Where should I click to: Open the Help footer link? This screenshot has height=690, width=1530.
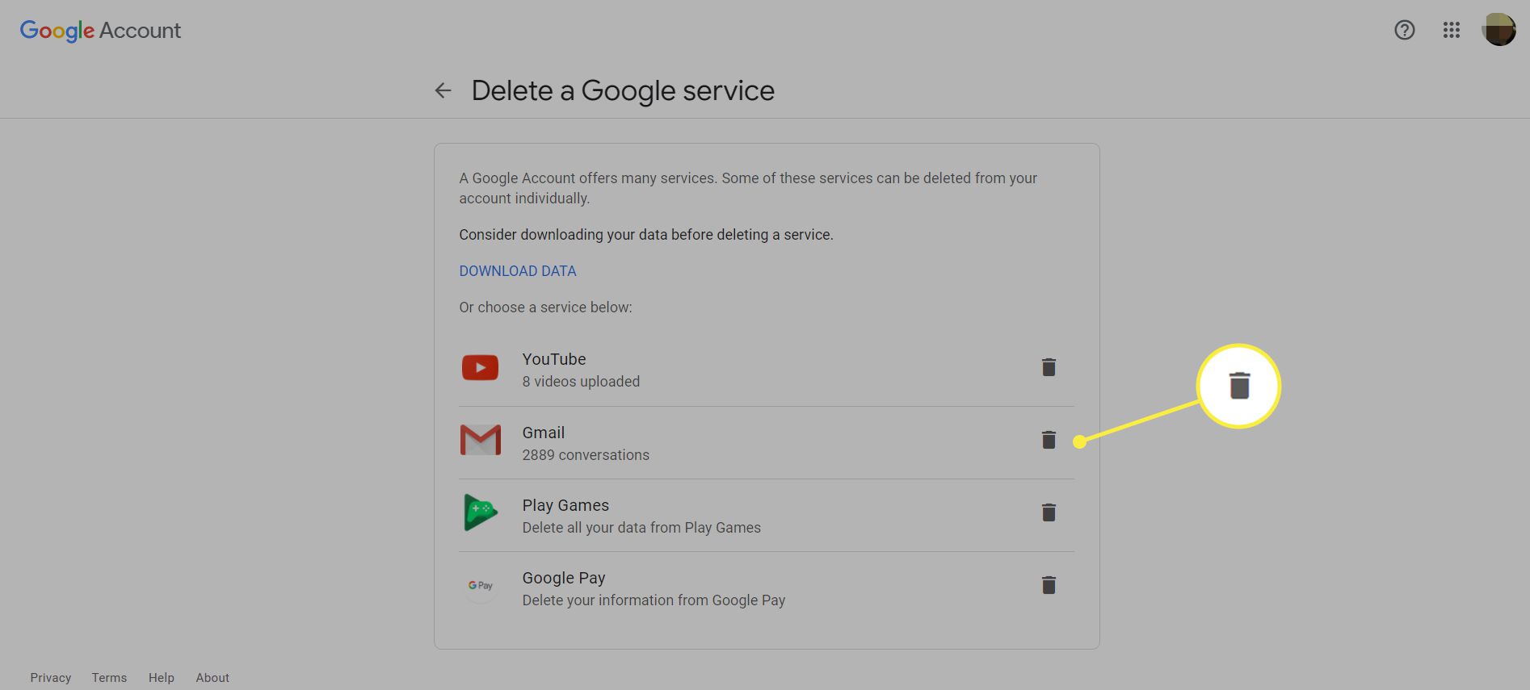(x=162, y=678)
